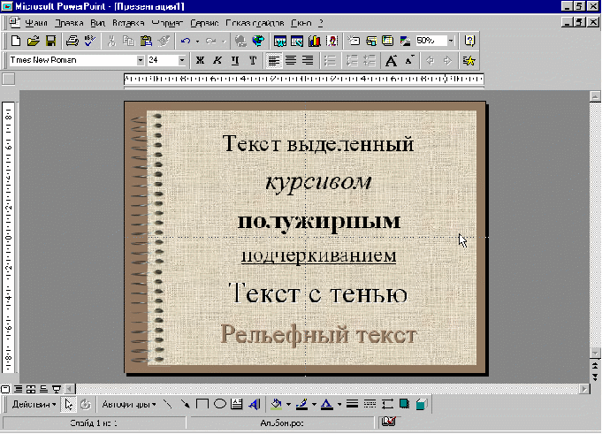Apply line color with brush icon
This screenshot has height=434, width=602.
302,404
